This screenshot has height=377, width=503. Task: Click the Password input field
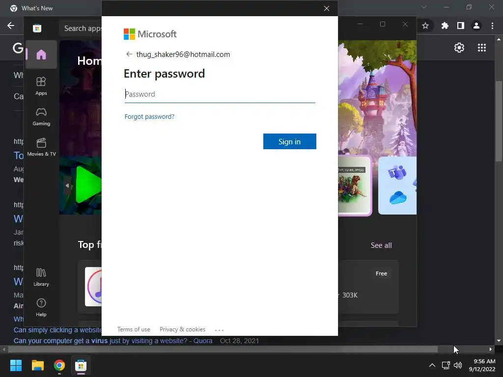coord(220,94)
